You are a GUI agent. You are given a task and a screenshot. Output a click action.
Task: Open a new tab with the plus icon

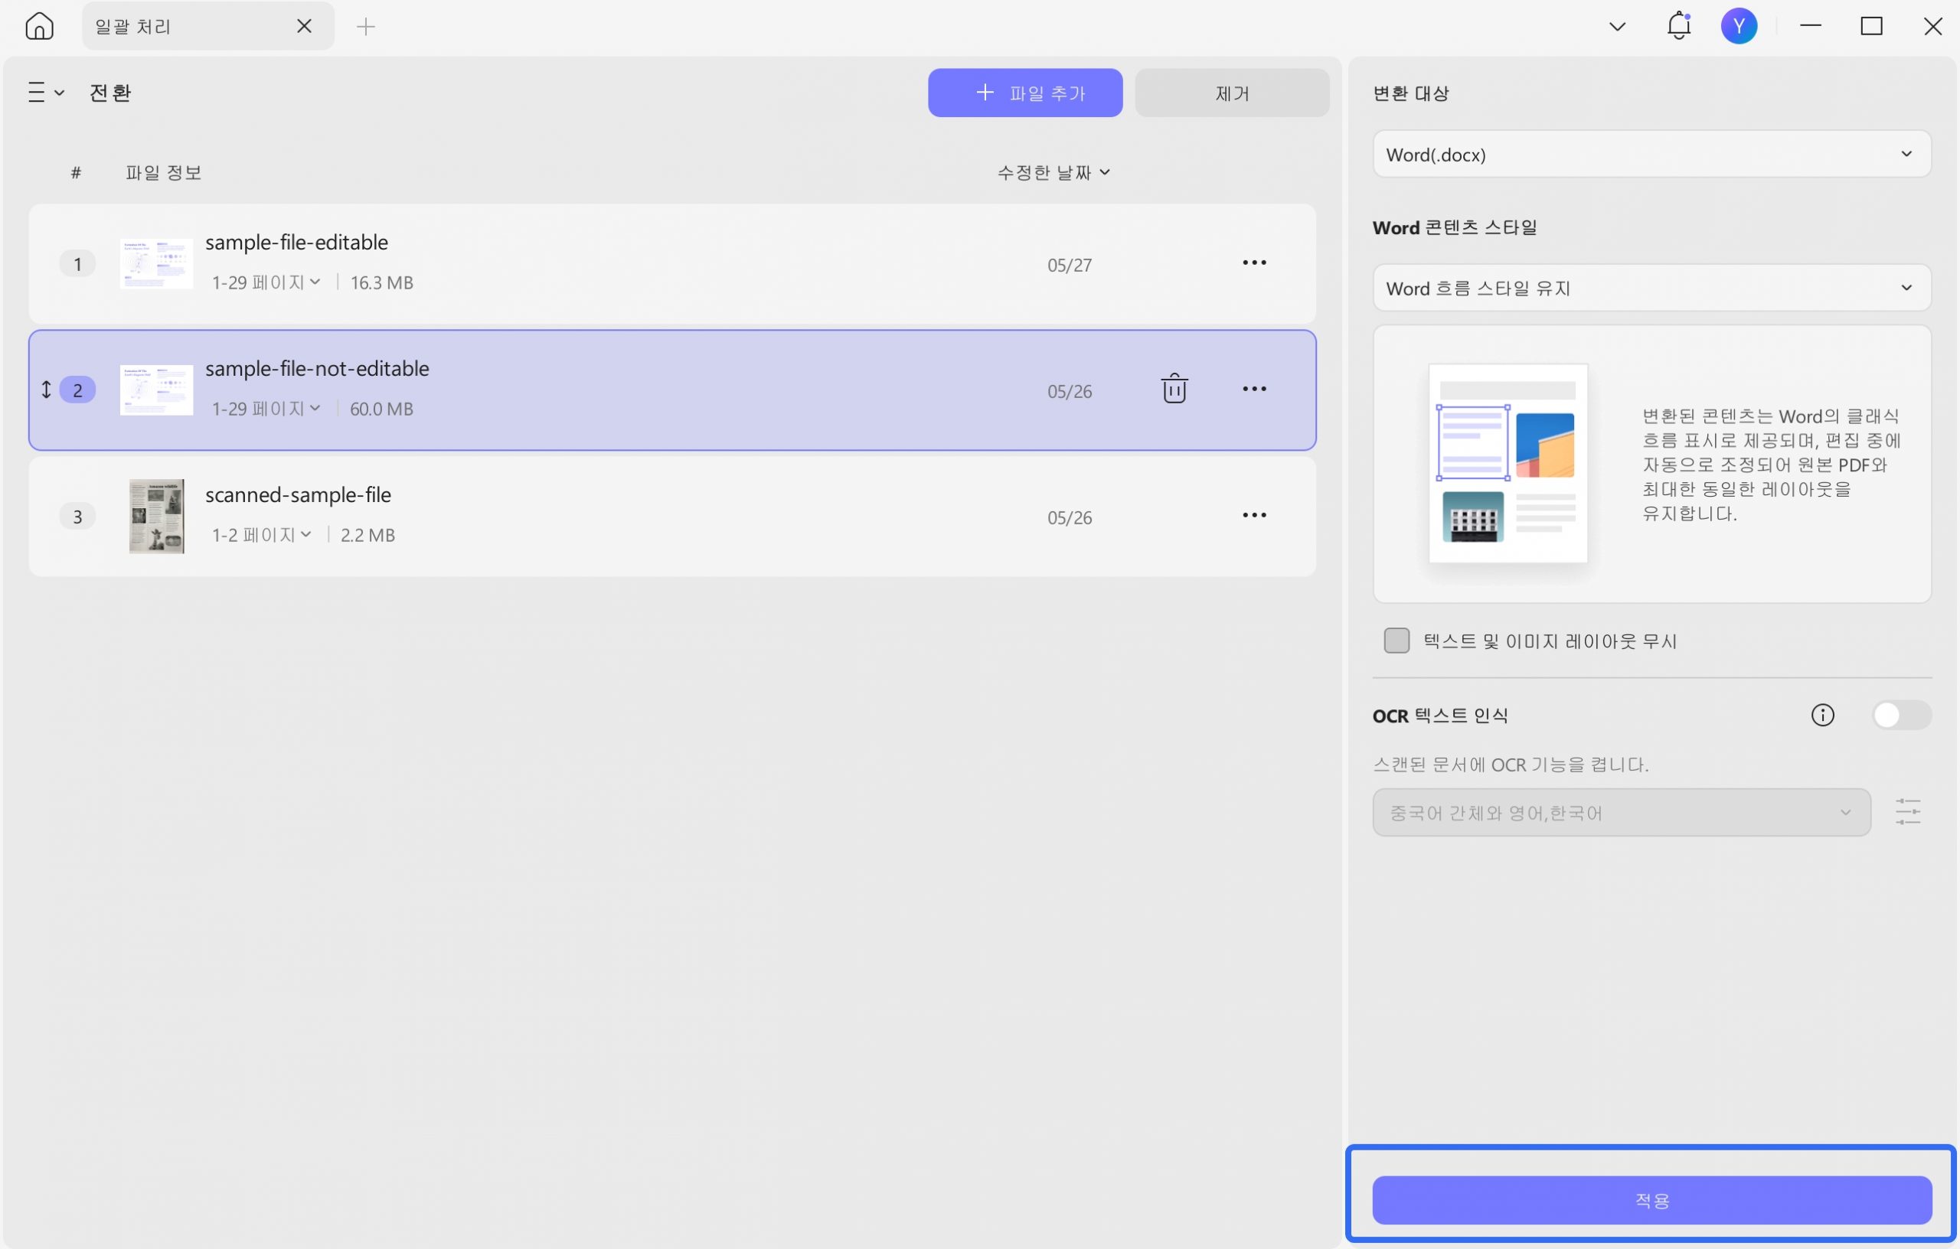366,27
